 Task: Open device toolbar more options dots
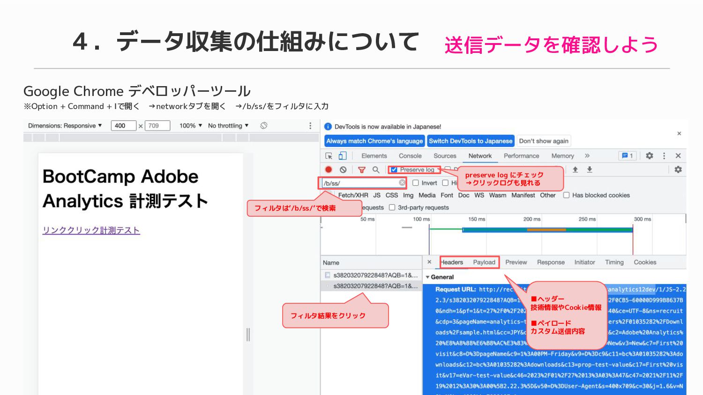click(310, 125)
